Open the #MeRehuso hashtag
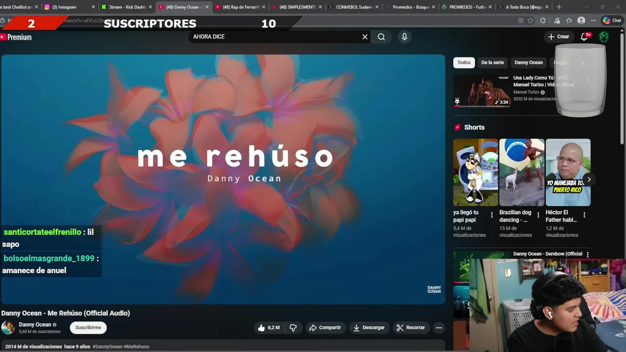The width and height of the screenshot is (626, 352). pos(136,347)
